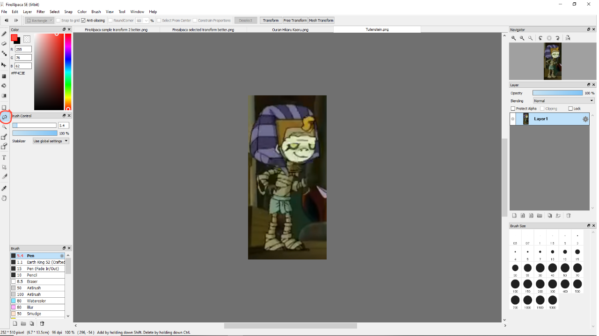Switch to FireAlpaca sample transform 2 better.png tab

coord(116,29)
